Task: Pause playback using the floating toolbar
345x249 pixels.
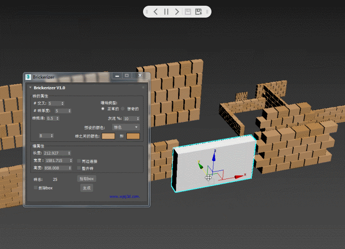Action: [166, 11]
